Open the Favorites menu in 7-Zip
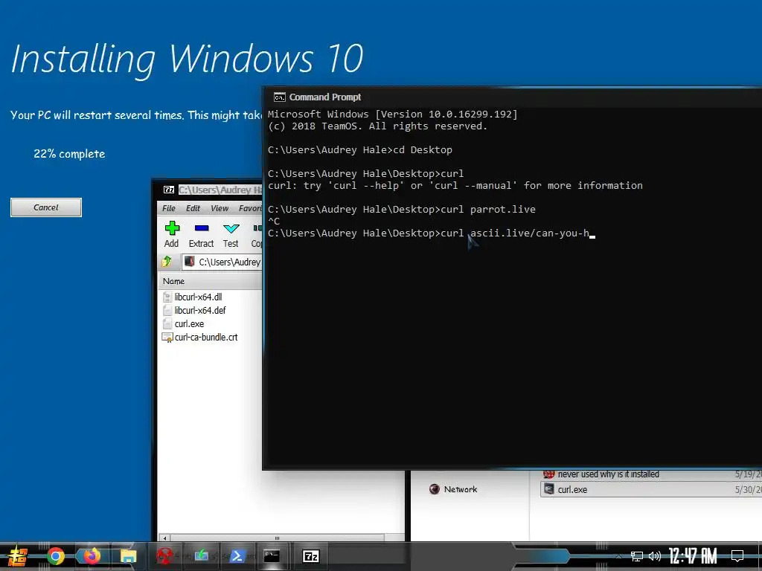Viewport: 762px width, 571px height. (x=250, y=208)
